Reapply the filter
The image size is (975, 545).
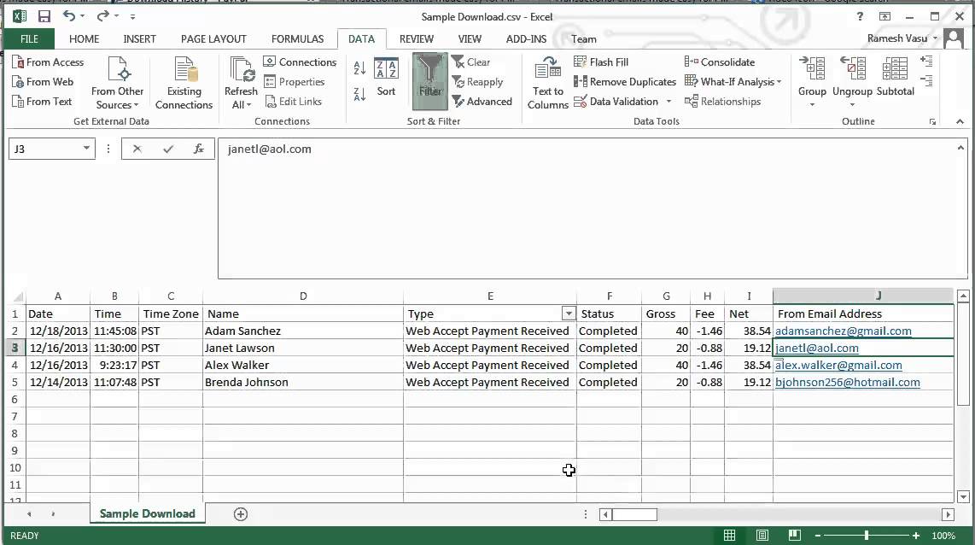(x=477, y=81)
